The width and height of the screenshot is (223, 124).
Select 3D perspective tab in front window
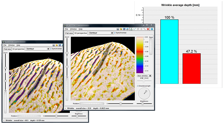pyautogui.click(x=81, y=33)
